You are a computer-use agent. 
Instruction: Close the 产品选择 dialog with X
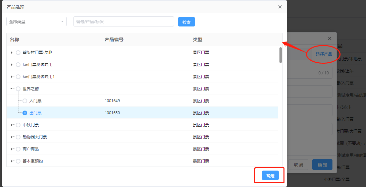click(x=280, y=7)
